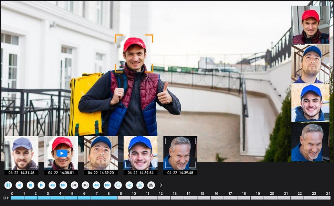334x206 pixels.
Task: Select the top red cap face in sidebar
Action: 310,25
